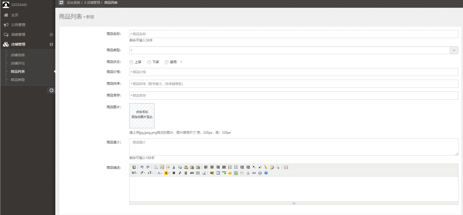
Task: Cut selection with scissors icon
Action: point(174,167)
